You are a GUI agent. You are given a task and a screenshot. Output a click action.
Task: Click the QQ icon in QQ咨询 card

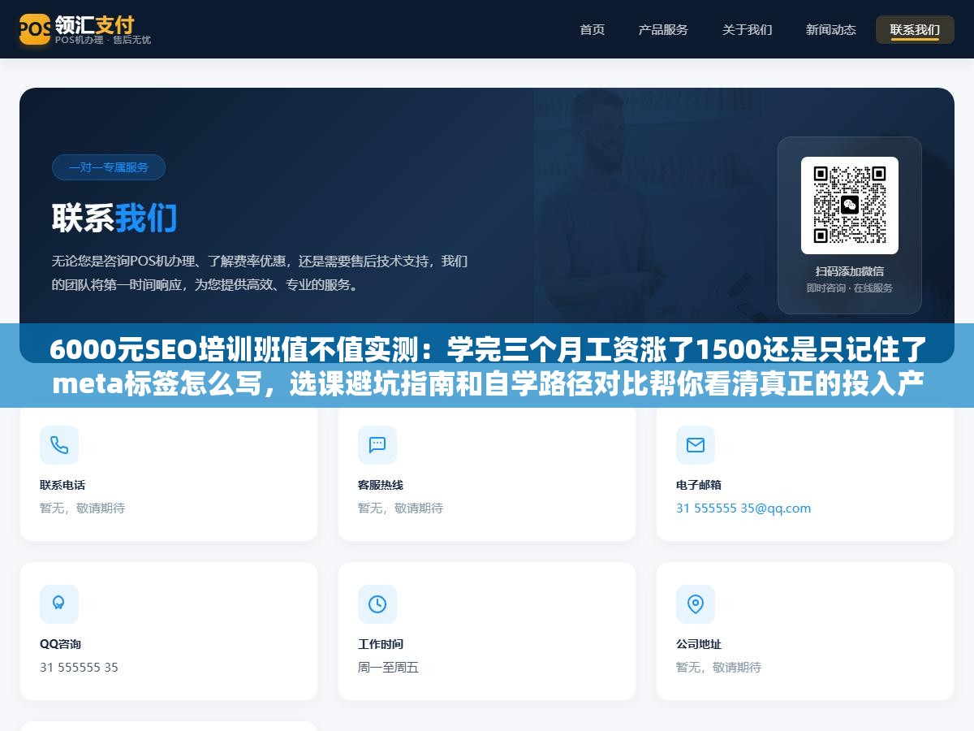59,604
